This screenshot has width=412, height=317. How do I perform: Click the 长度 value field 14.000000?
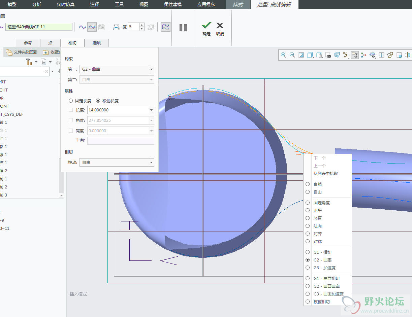point(118,110)
